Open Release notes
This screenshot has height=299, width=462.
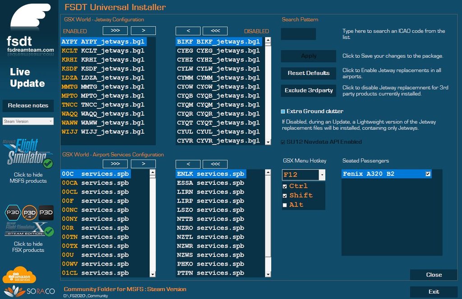[x=28, y=106]
